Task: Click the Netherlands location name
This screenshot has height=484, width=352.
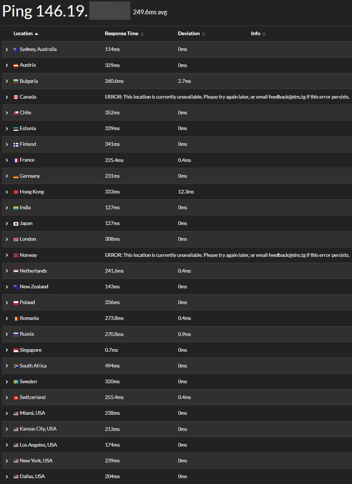Action: click(33, 271)
